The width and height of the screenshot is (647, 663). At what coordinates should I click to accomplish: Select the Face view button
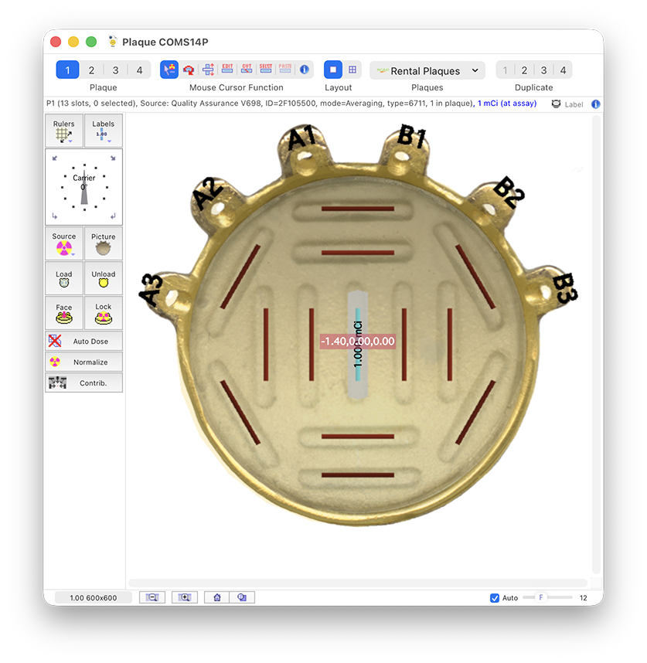[x=64, y=312]
